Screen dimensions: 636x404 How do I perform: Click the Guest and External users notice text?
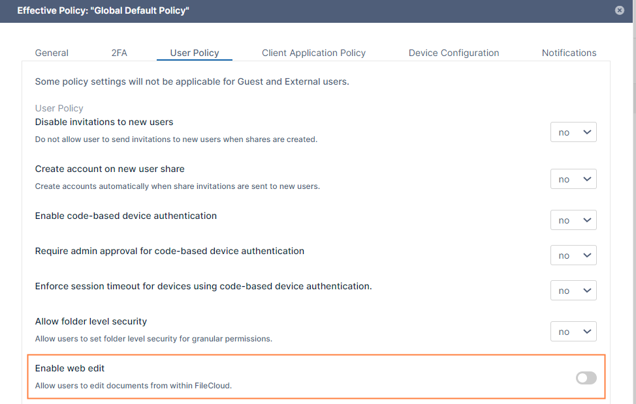(192, 82)
